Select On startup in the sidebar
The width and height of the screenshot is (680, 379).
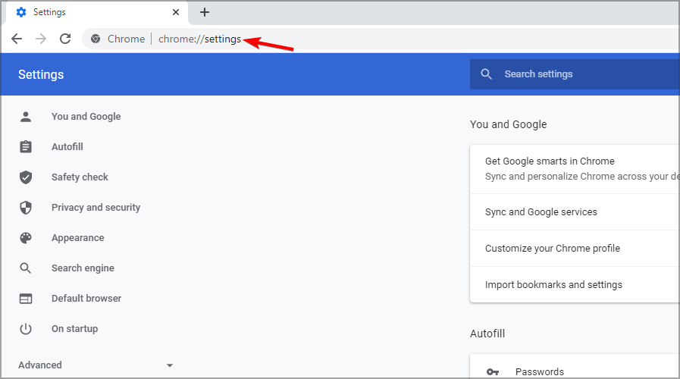[x=74, y=329]
